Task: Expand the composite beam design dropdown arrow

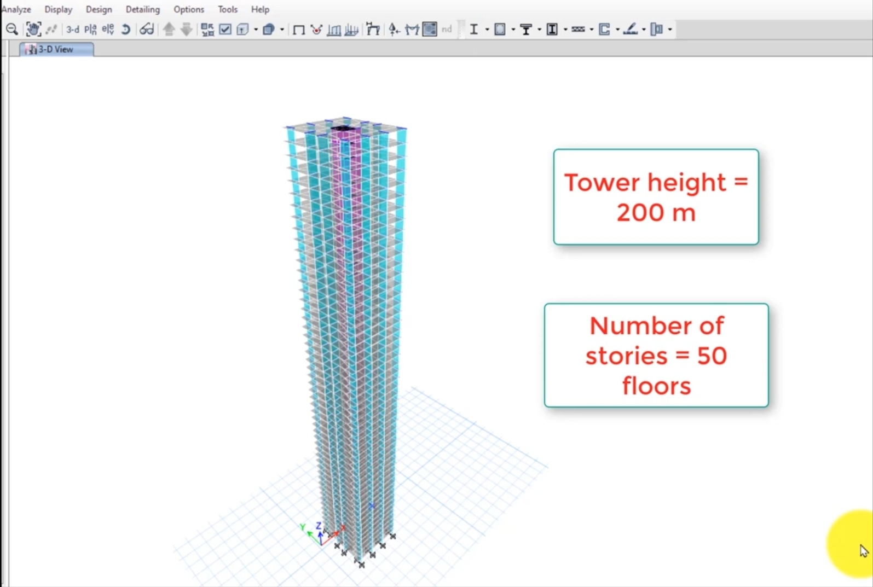Action: [x=539, y=30]
